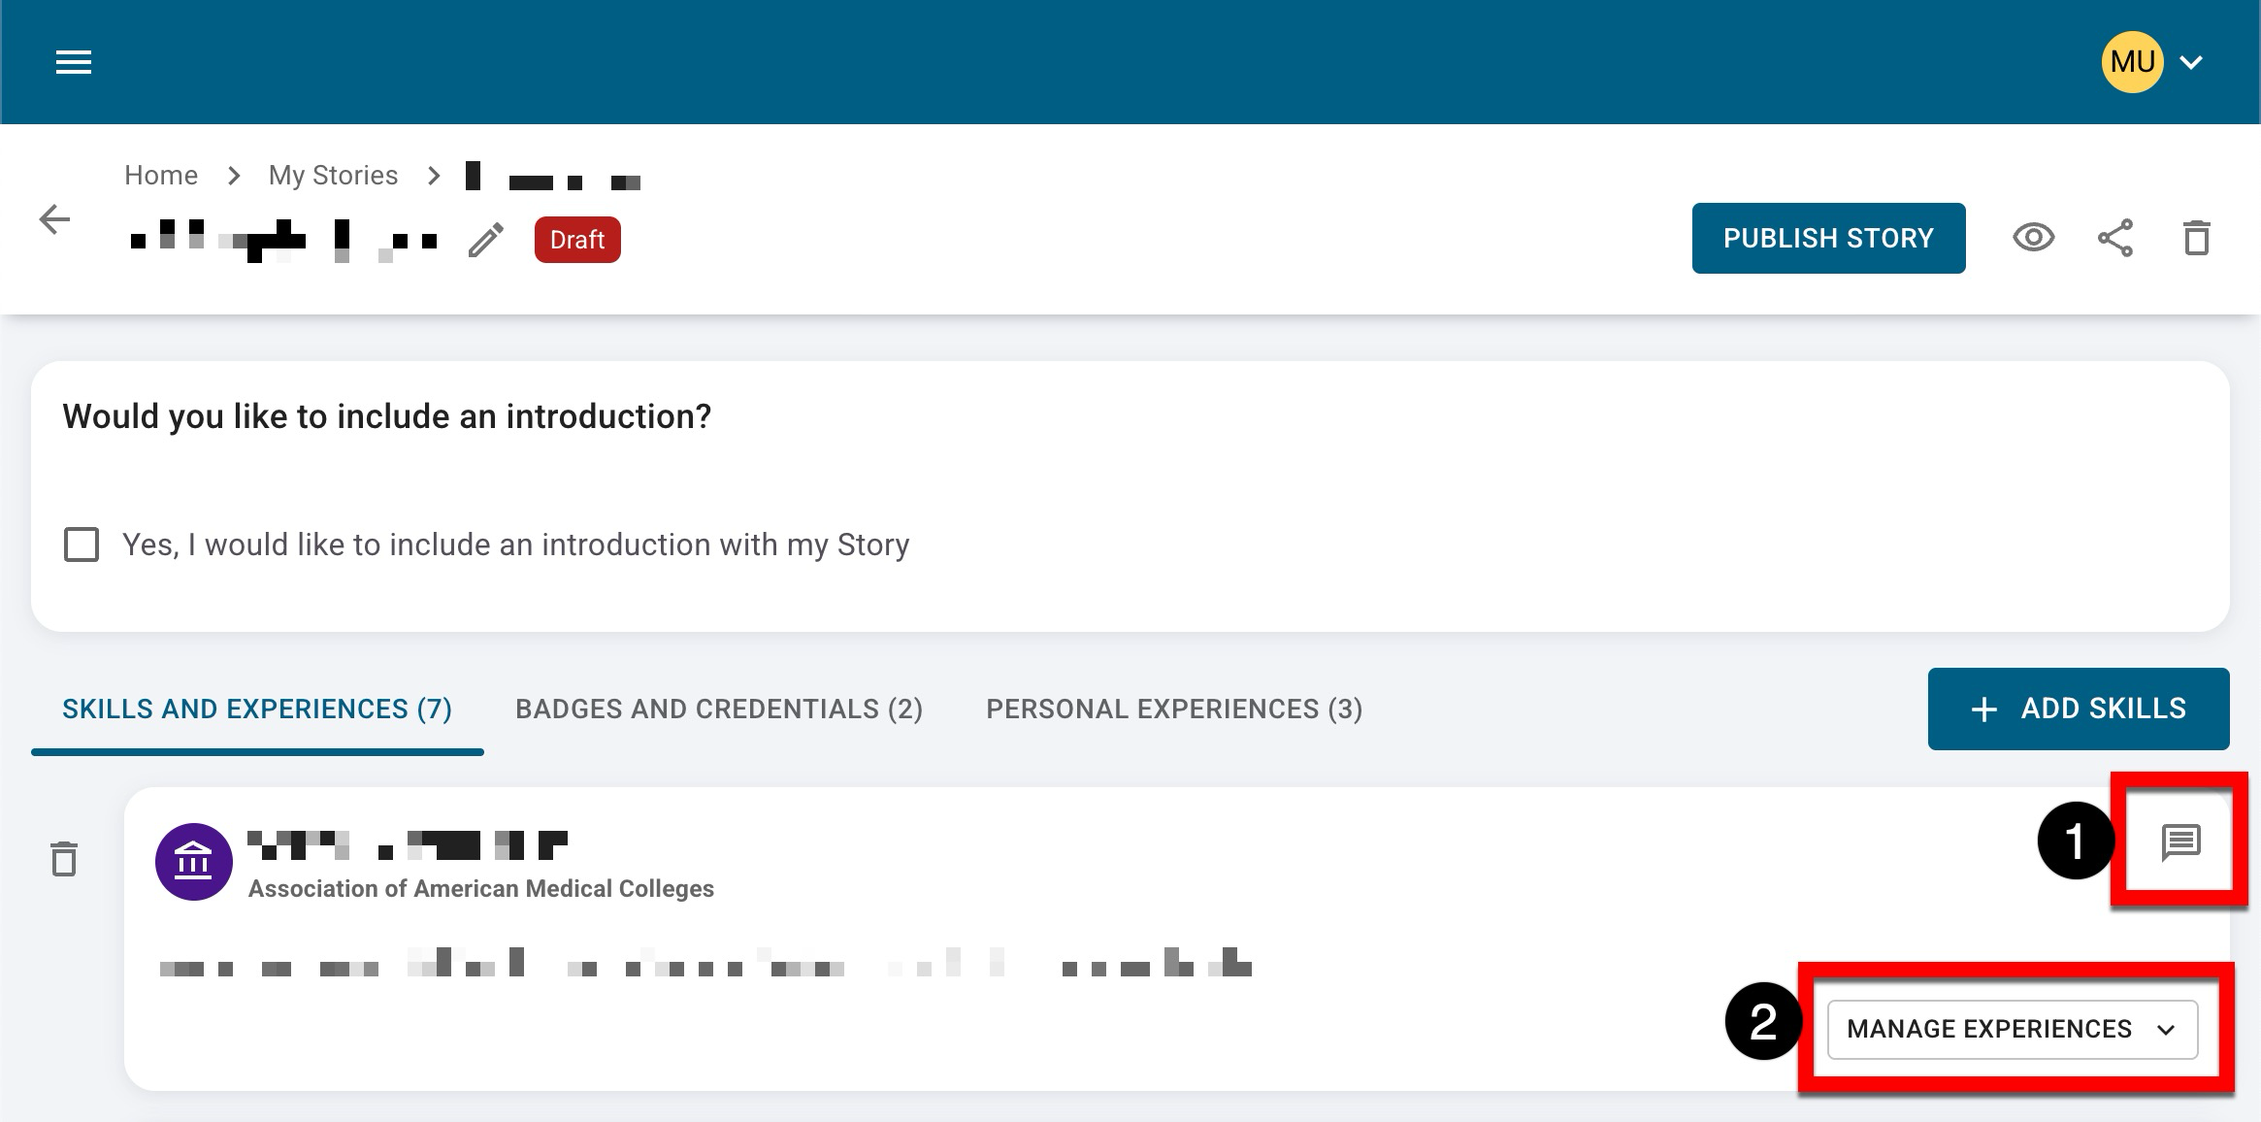Delete story using header trash icon
This screenshot has height=1122, width=2261.
click(2196, 238)
